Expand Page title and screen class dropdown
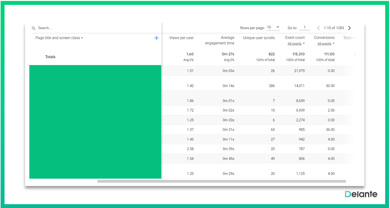The image size is (390, 208). [x=59, y=38]
